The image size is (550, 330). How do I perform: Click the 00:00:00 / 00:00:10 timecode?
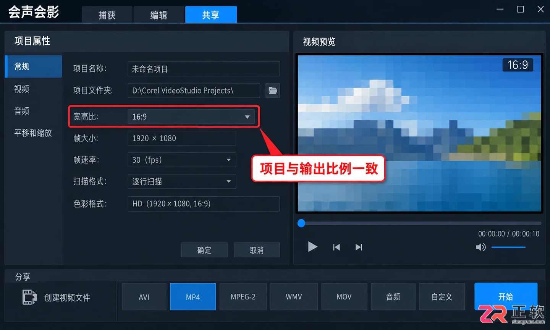(509, 234)
